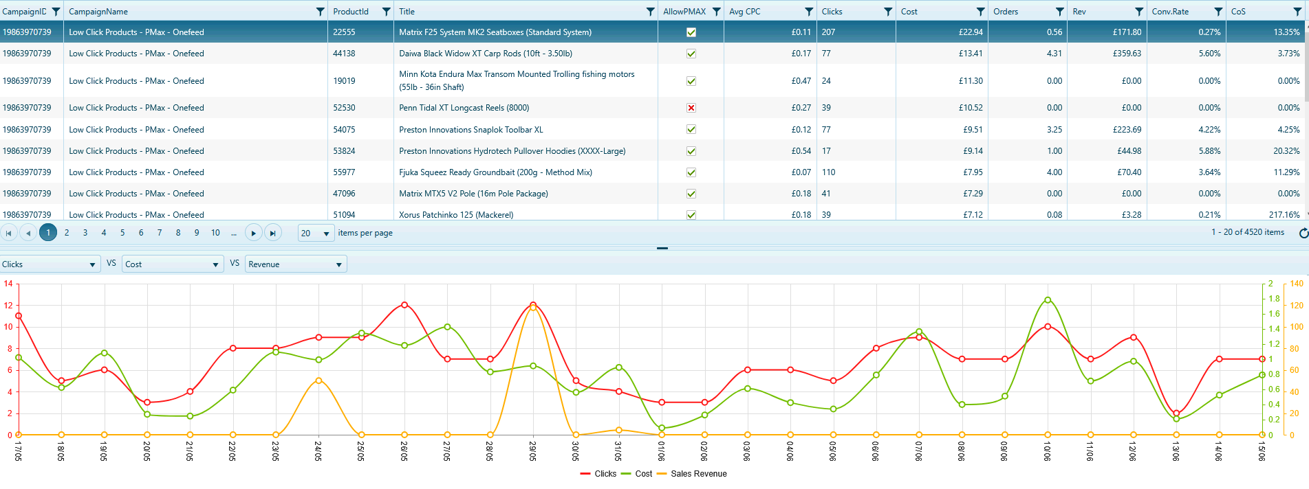Go to next page arrow
This screenshot has height=489, width=1309.
pos(253,233)
